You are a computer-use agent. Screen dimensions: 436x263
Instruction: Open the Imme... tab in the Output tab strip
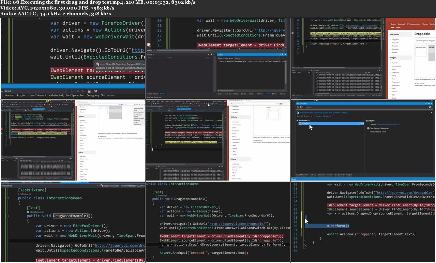260,94
